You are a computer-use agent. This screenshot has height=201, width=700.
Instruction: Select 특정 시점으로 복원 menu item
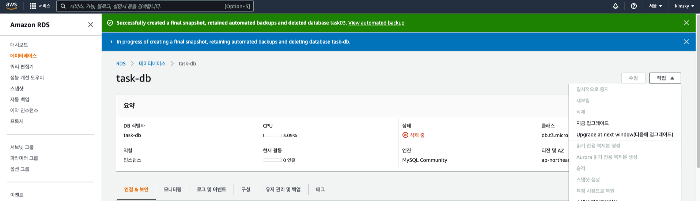[x=625, y=191]
